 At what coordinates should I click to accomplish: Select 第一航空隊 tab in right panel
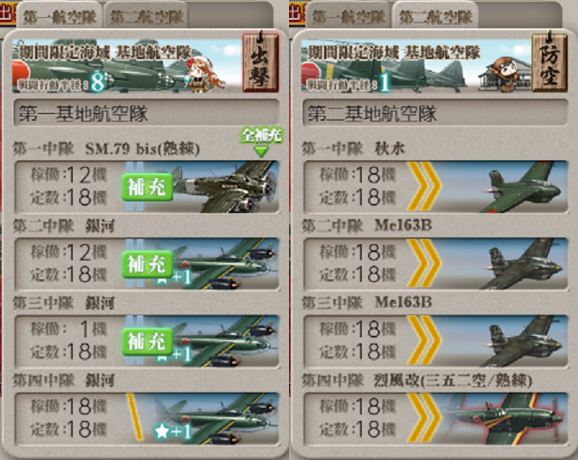coord(349,17)
